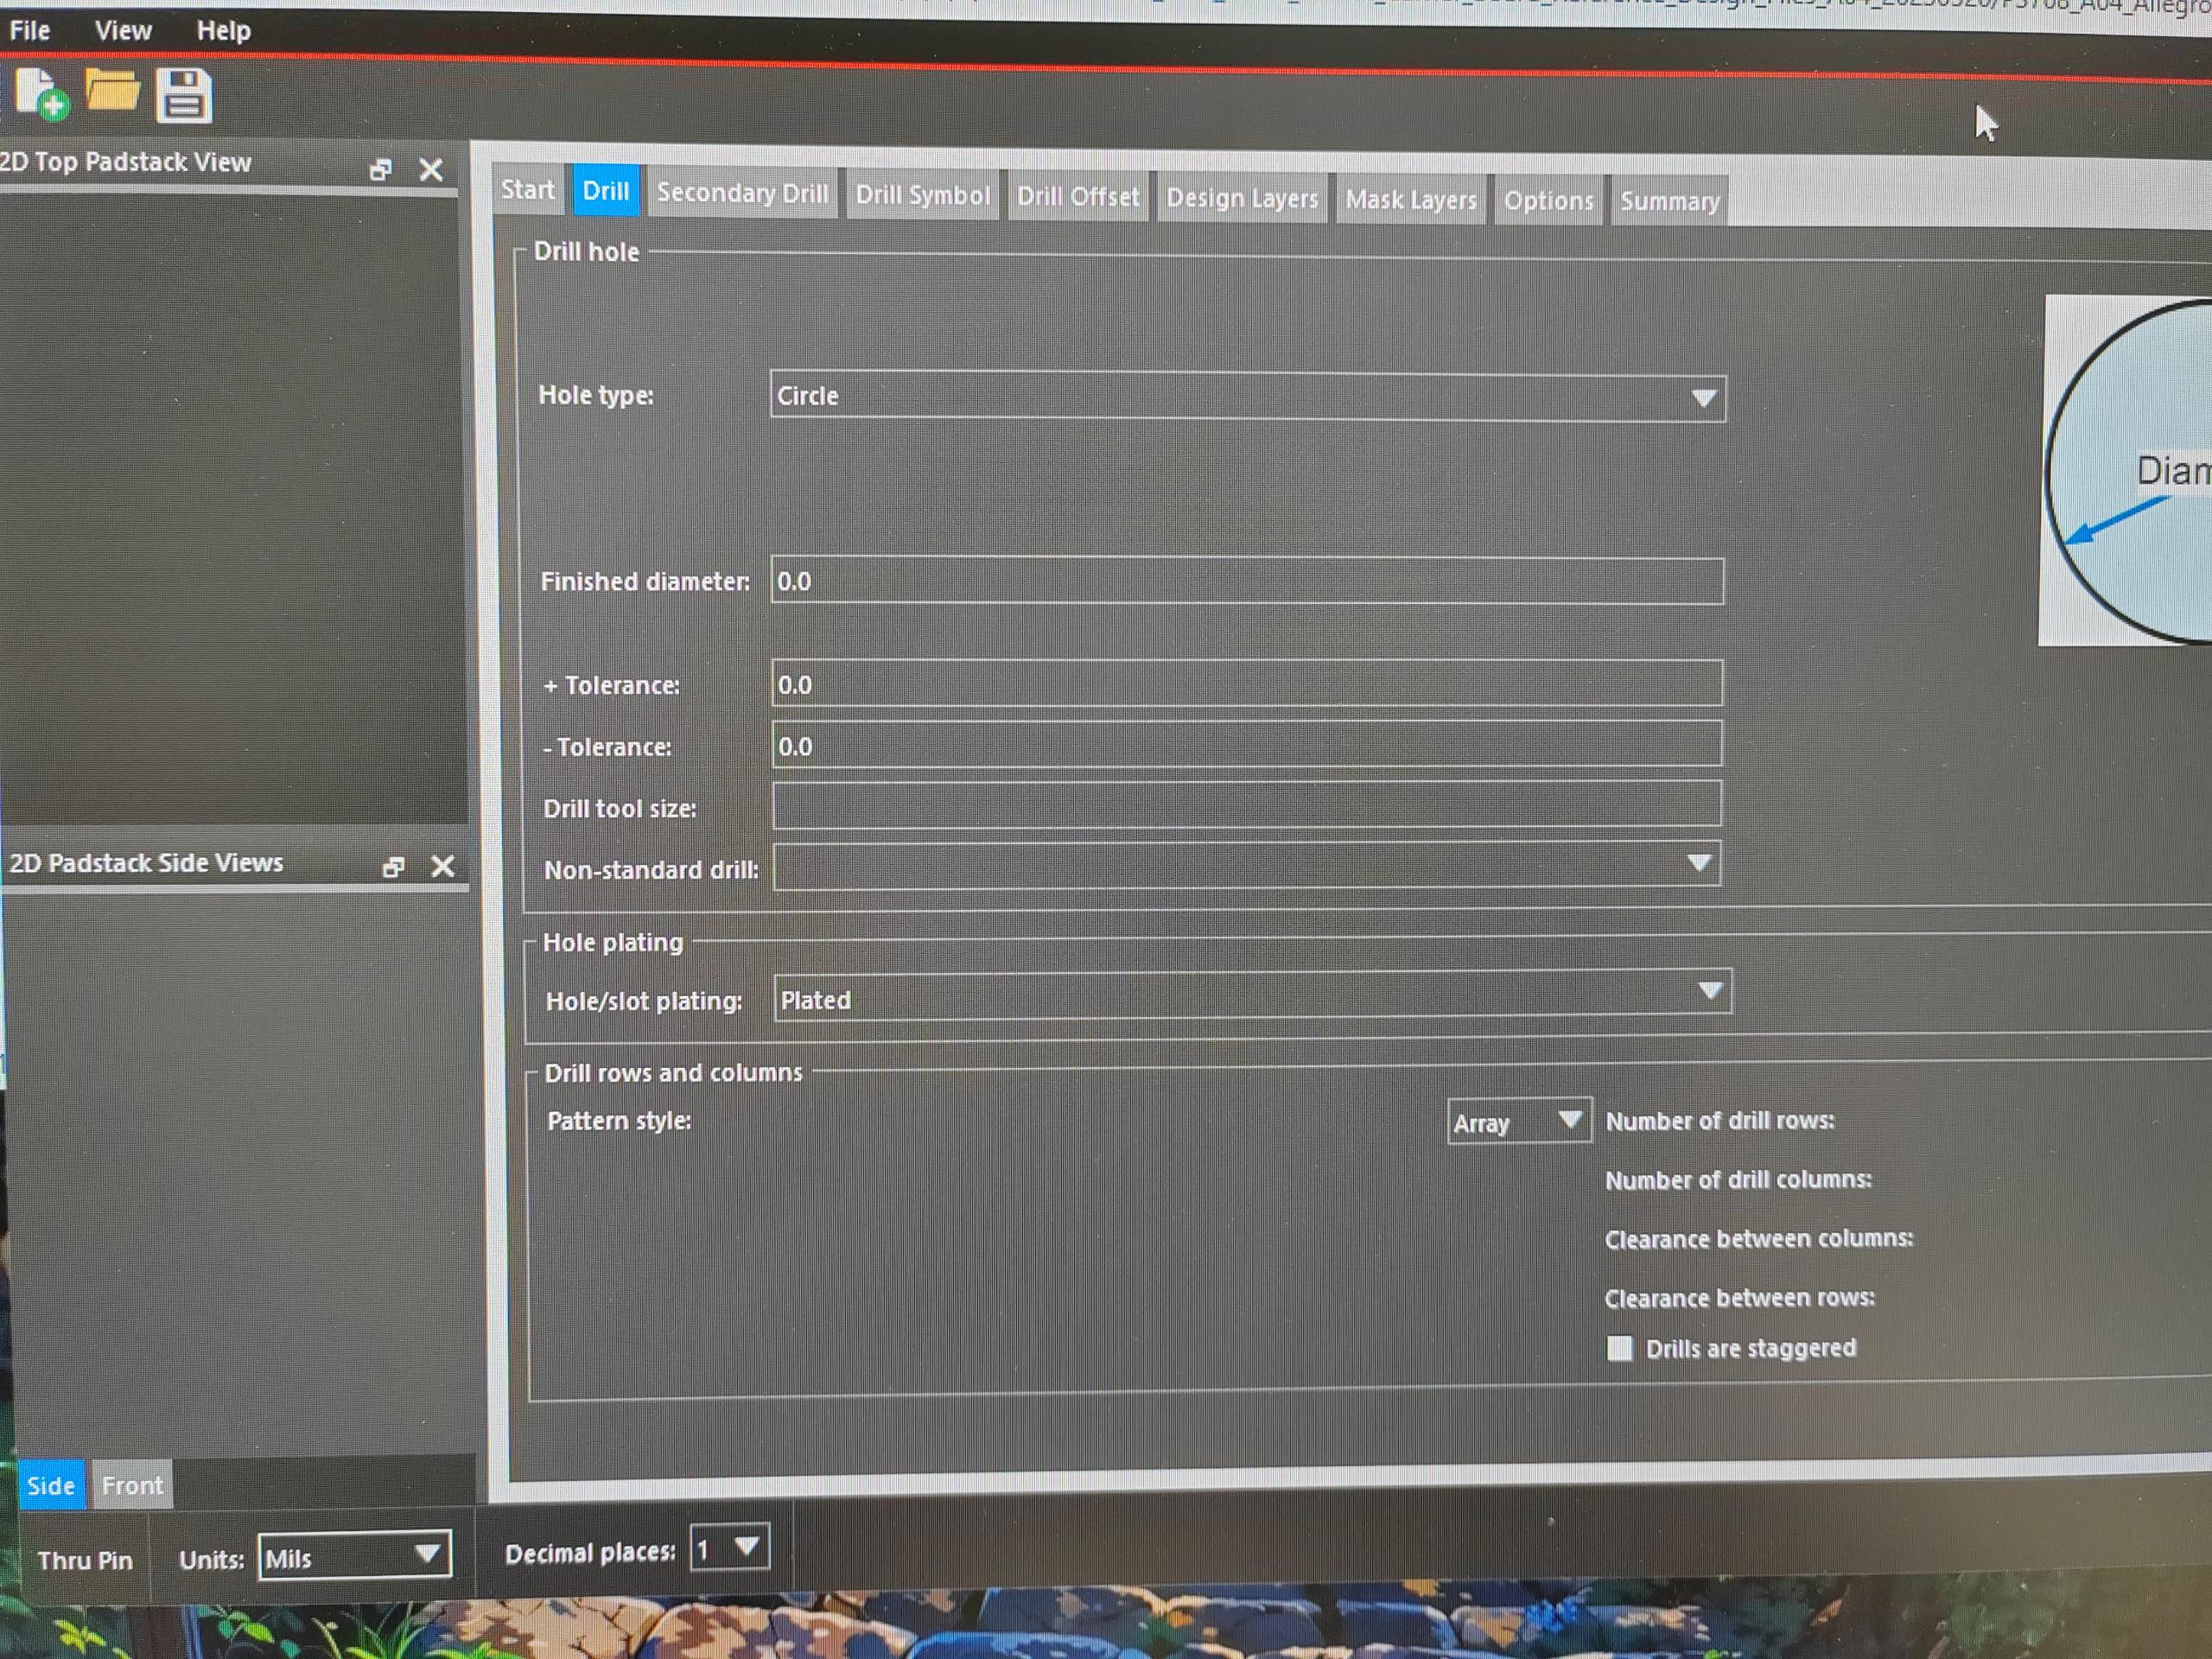The height and width of the screenshot is (1659, 2212).
Task: Open the Hole/slot plating dropdown
Action: pos(1252,996)
